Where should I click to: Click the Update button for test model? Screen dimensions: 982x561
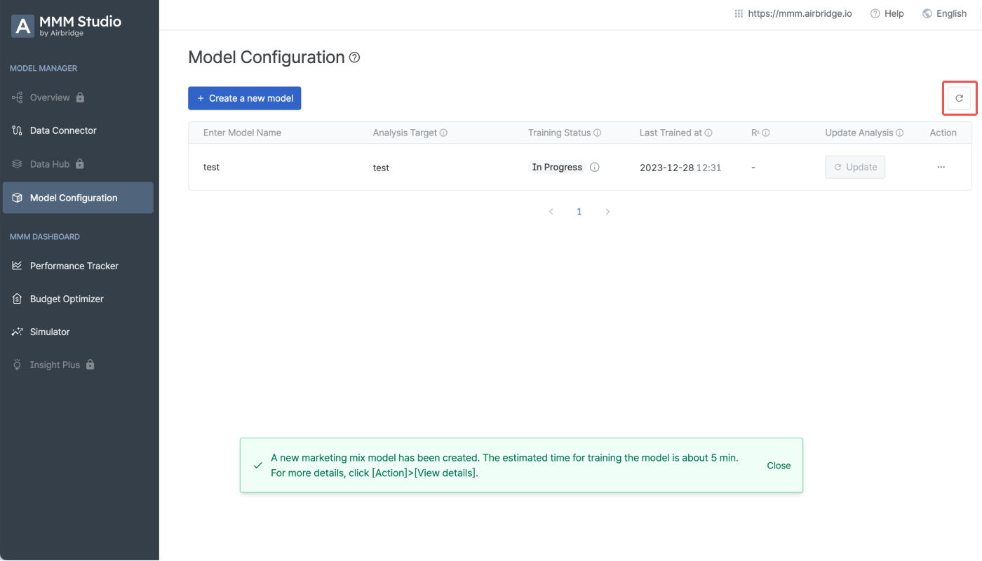(x=855, y=167)
